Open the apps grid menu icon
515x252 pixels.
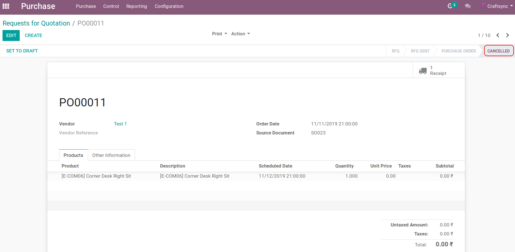tap(6, 6)
